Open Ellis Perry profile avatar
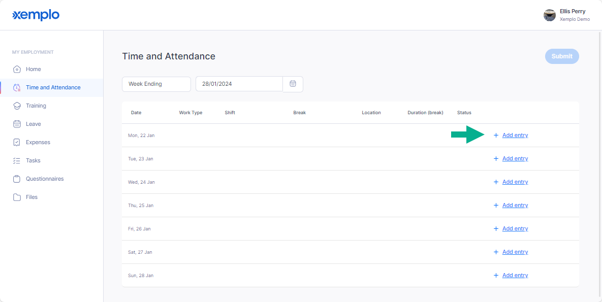Screen dimensions: 602x302 pos(549,15)
